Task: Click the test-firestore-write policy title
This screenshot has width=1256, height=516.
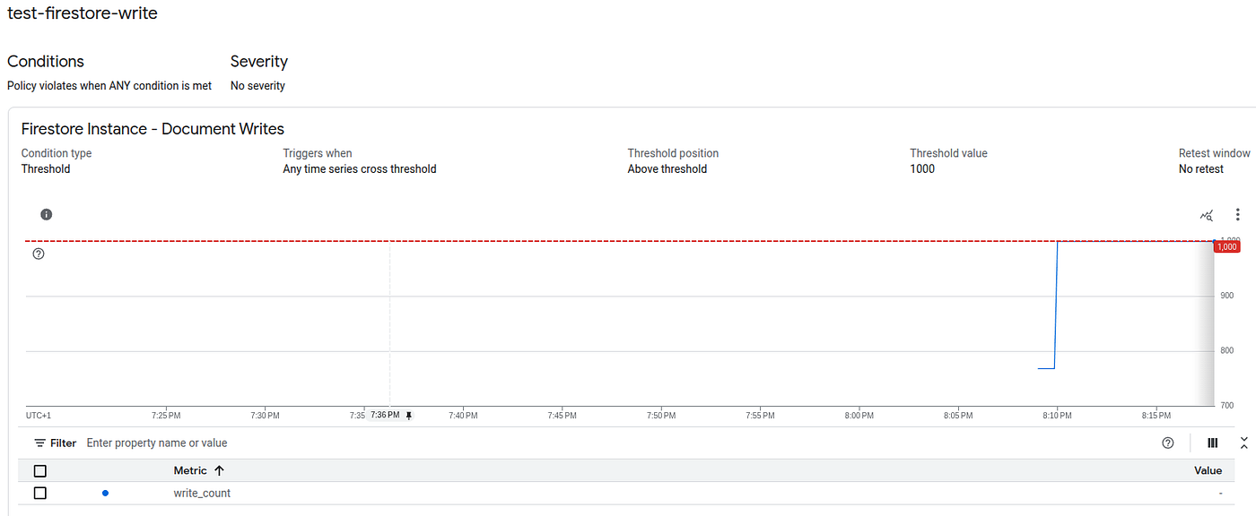Action: pyautogui.click(x=83, y=13)
